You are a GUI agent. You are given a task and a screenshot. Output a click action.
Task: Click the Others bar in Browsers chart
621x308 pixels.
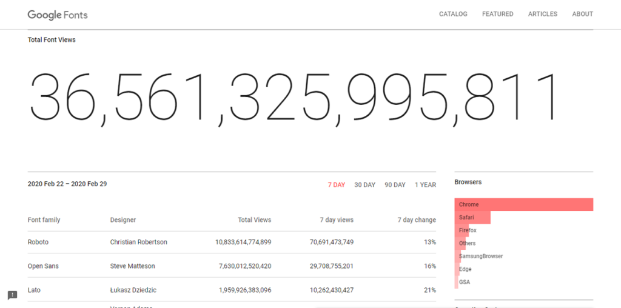point(460,243)
